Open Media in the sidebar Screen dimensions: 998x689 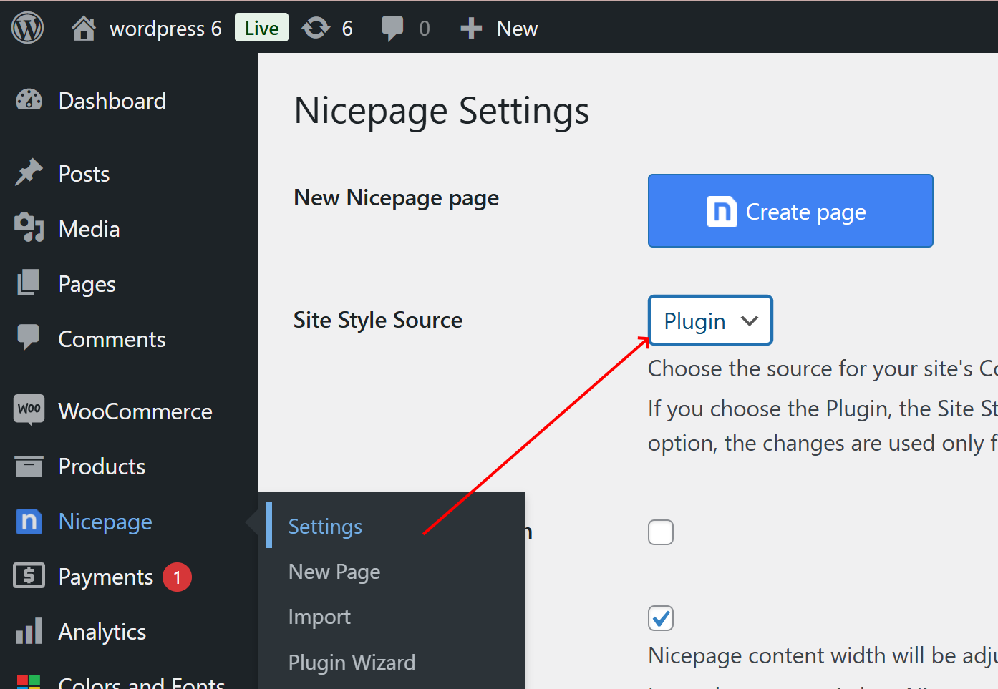pyautogui.click(x=89, y=229)
